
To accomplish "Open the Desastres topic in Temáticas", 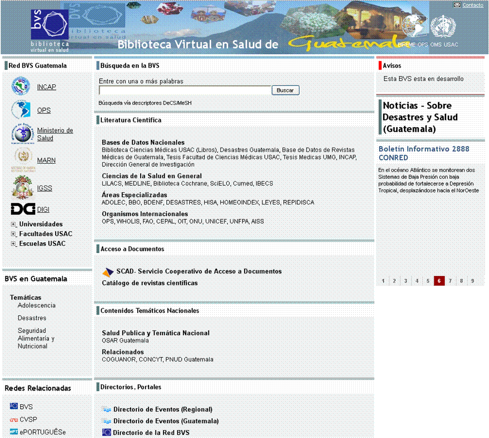I will click(32, 318).
